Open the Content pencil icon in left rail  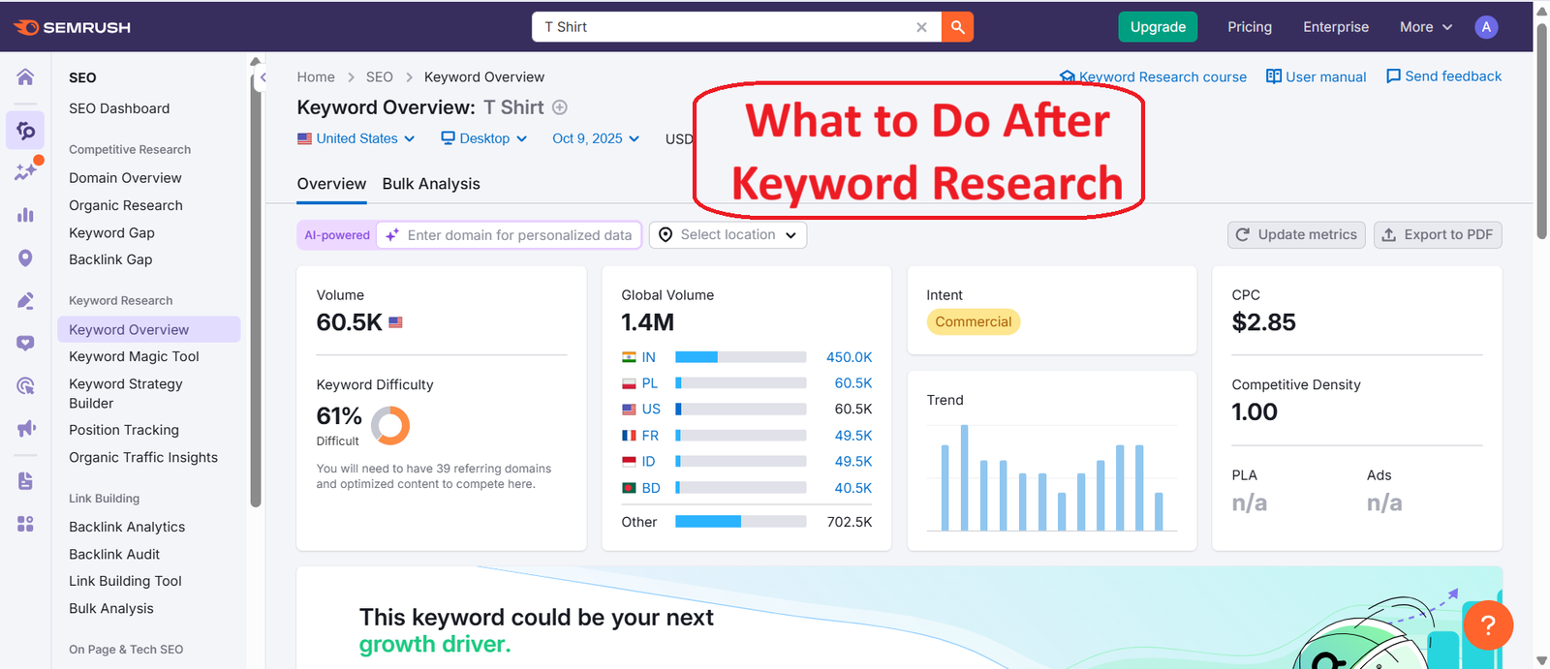click(25, 300)
